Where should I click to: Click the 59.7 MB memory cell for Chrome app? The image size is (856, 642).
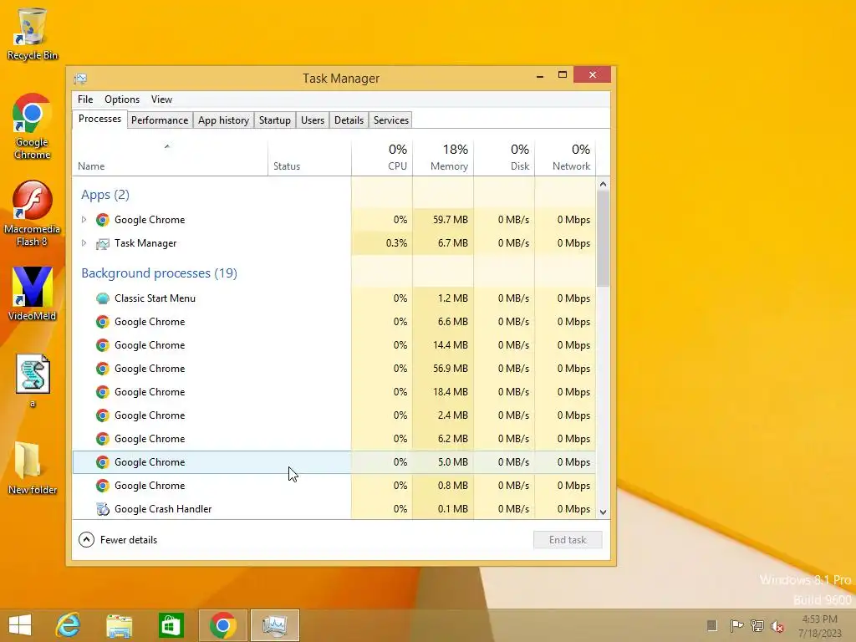click(443, 220)
